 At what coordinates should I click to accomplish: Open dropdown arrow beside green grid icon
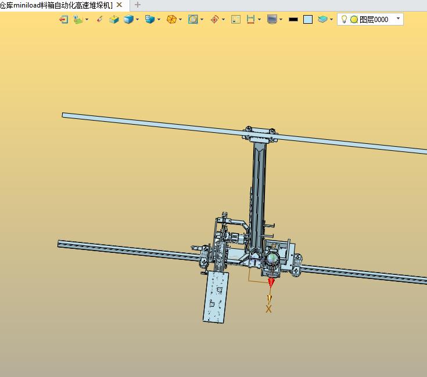87,20
